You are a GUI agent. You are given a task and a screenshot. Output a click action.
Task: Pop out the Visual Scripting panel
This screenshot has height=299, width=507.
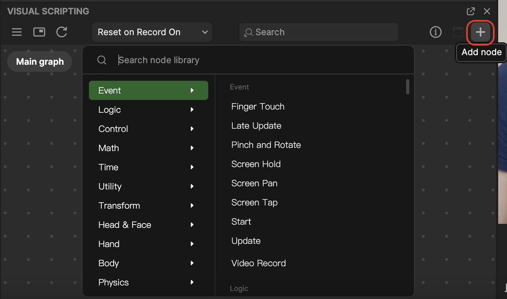click(x=471, y=11)
